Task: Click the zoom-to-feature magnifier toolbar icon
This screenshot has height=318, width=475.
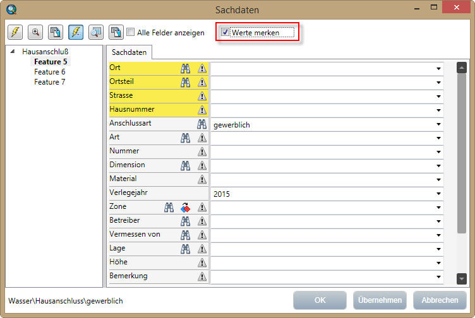Action: (x=35, y=32)
